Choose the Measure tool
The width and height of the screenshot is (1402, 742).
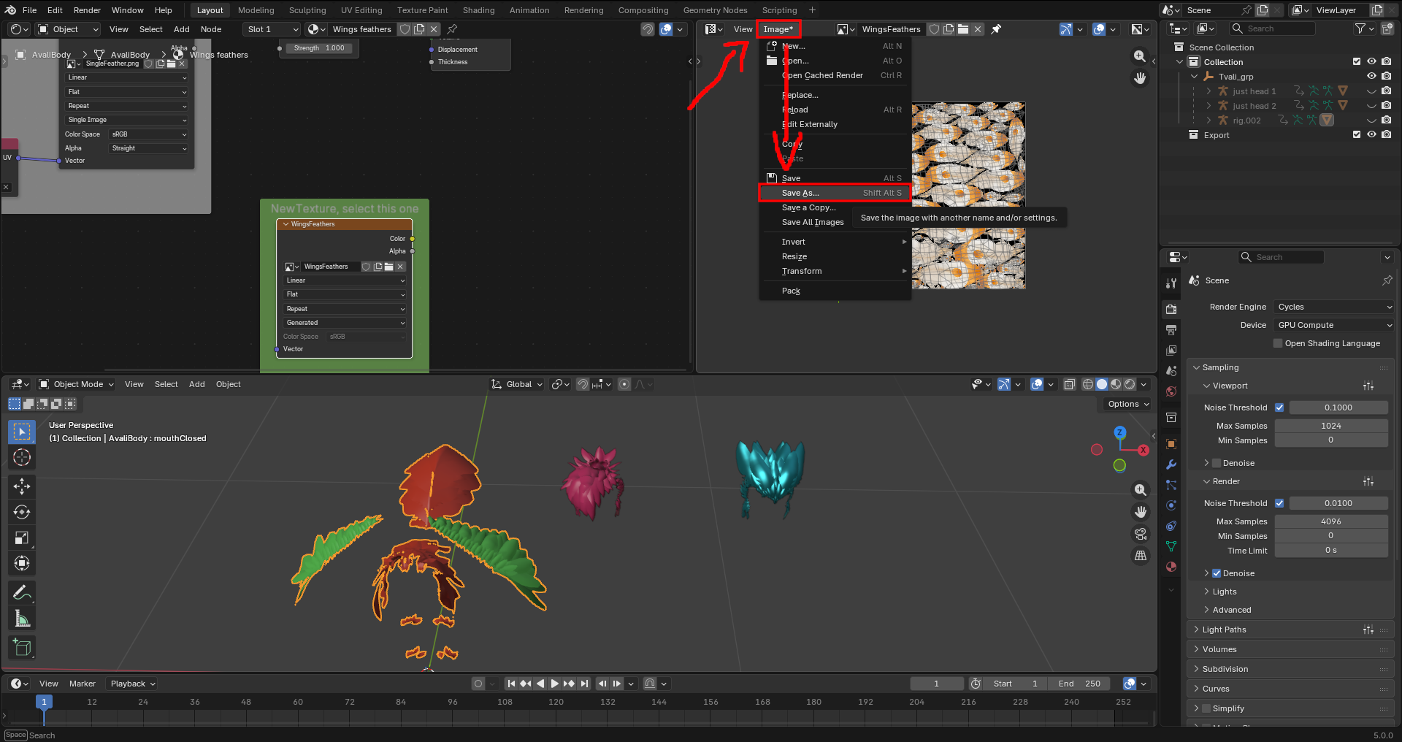22,619
